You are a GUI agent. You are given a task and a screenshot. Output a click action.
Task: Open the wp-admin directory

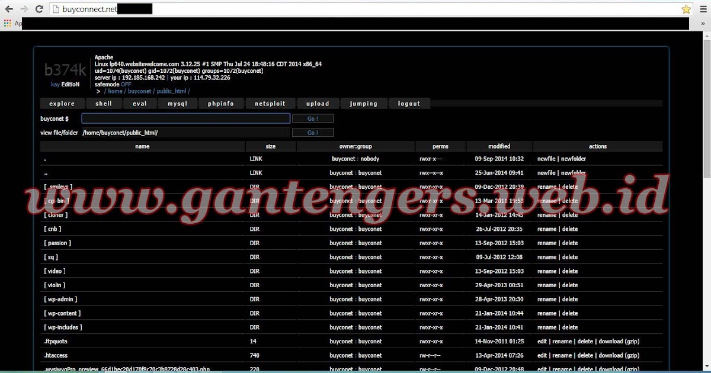60,299
